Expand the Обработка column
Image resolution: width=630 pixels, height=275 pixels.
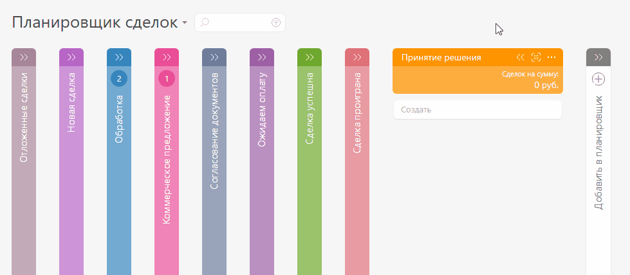(x=119, y=57)
